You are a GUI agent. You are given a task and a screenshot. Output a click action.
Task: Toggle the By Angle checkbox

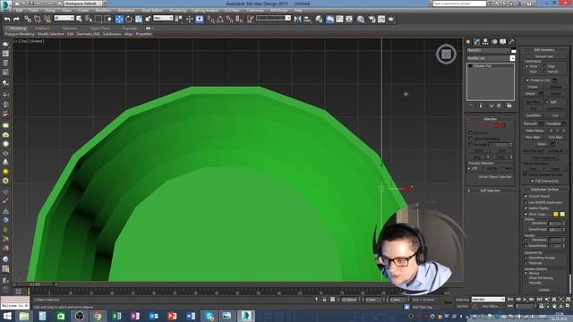point(471,145)
